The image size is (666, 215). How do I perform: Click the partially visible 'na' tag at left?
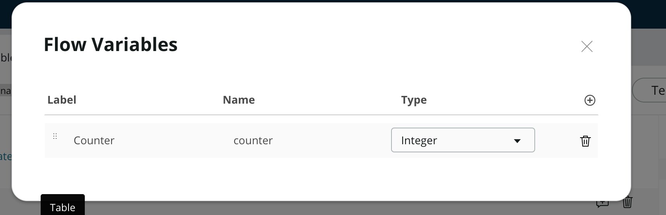pos(5,91)
